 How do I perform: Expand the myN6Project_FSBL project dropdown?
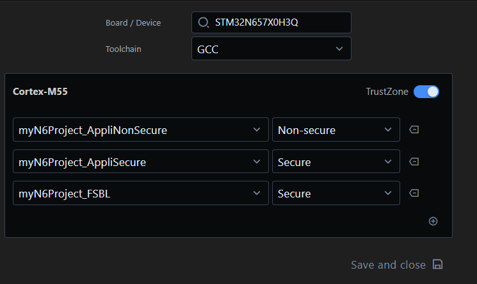click(x=140, y=193)
